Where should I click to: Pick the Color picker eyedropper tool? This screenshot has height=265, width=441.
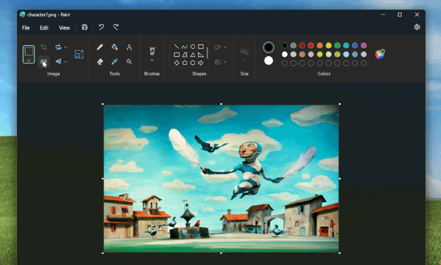pyautogui.click(x=114, y=61)
